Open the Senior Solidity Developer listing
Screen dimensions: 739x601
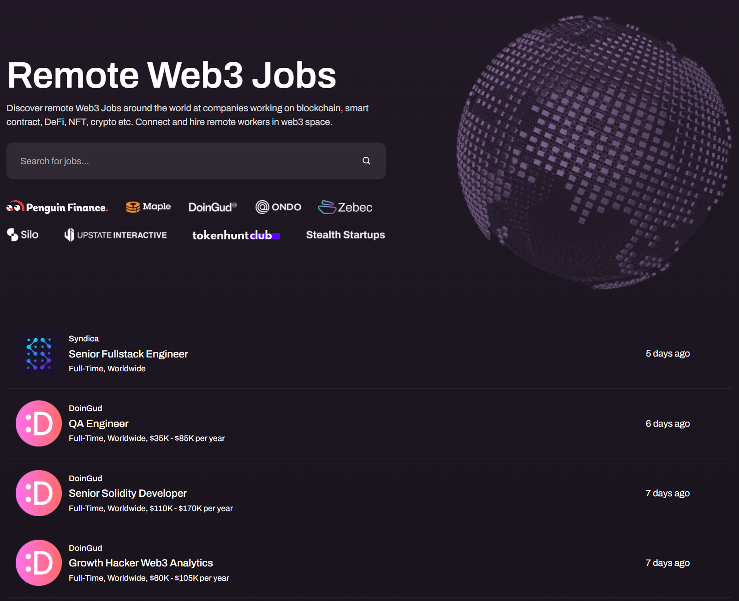pyautogui.click(x=128, y=493)
